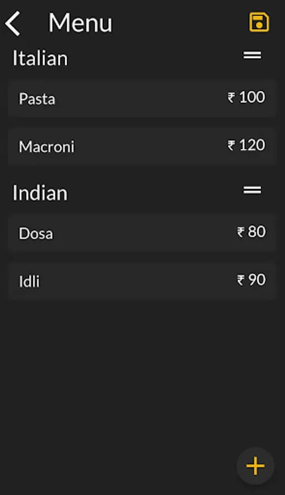Tap the Idli item name text
The image size is (285, 495).
tap(29, 281)
